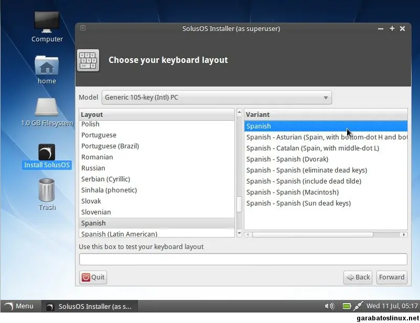Select Spanish (Latin American) layout
Screen dimensions: 420x323
click(157, 233)
